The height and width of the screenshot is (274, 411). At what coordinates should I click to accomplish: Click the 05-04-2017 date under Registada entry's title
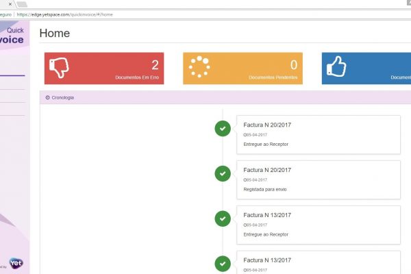pos(256,179)
